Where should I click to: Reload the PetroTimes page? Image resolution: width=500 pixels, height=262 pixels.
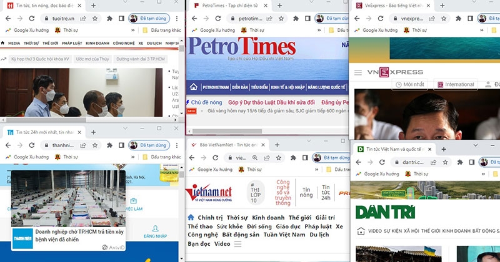coord(217,19)
